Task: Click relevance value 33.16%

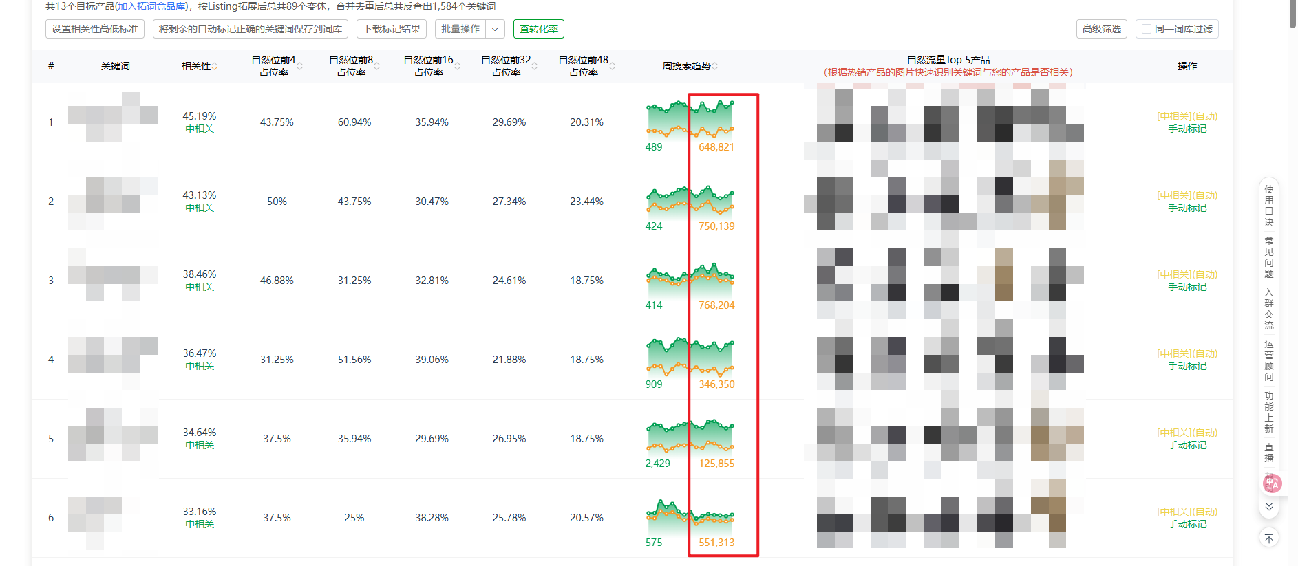Action: (x=200, y=512)
